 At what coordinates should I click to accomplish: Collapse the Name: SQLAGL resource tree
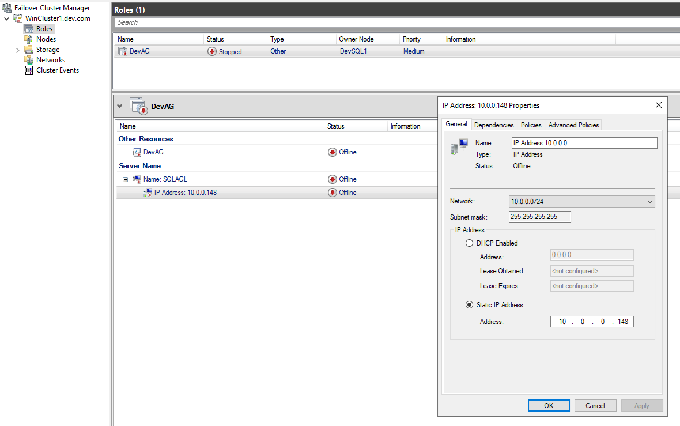pyautogui.click(x=125, y=179)
